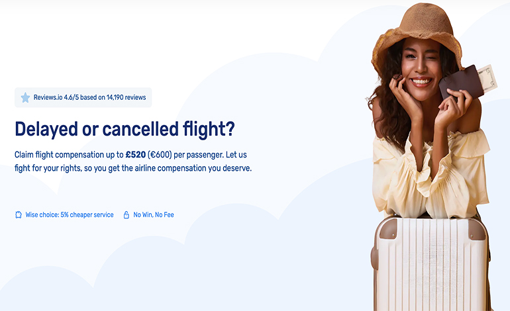This screenshot has height=311, width=510.
Task: Click the piggy bank icon beside Wise choice
Action: click(x=19, y=215)
